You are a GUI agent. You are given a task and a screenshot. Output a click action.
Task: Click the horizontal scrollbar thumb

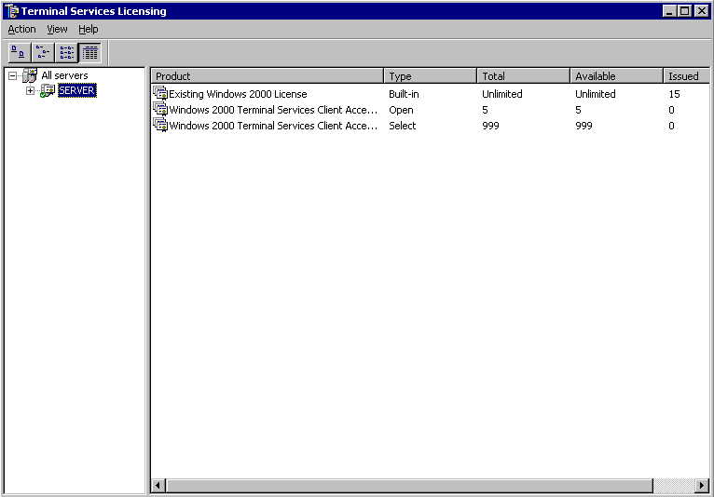(409, 486)
